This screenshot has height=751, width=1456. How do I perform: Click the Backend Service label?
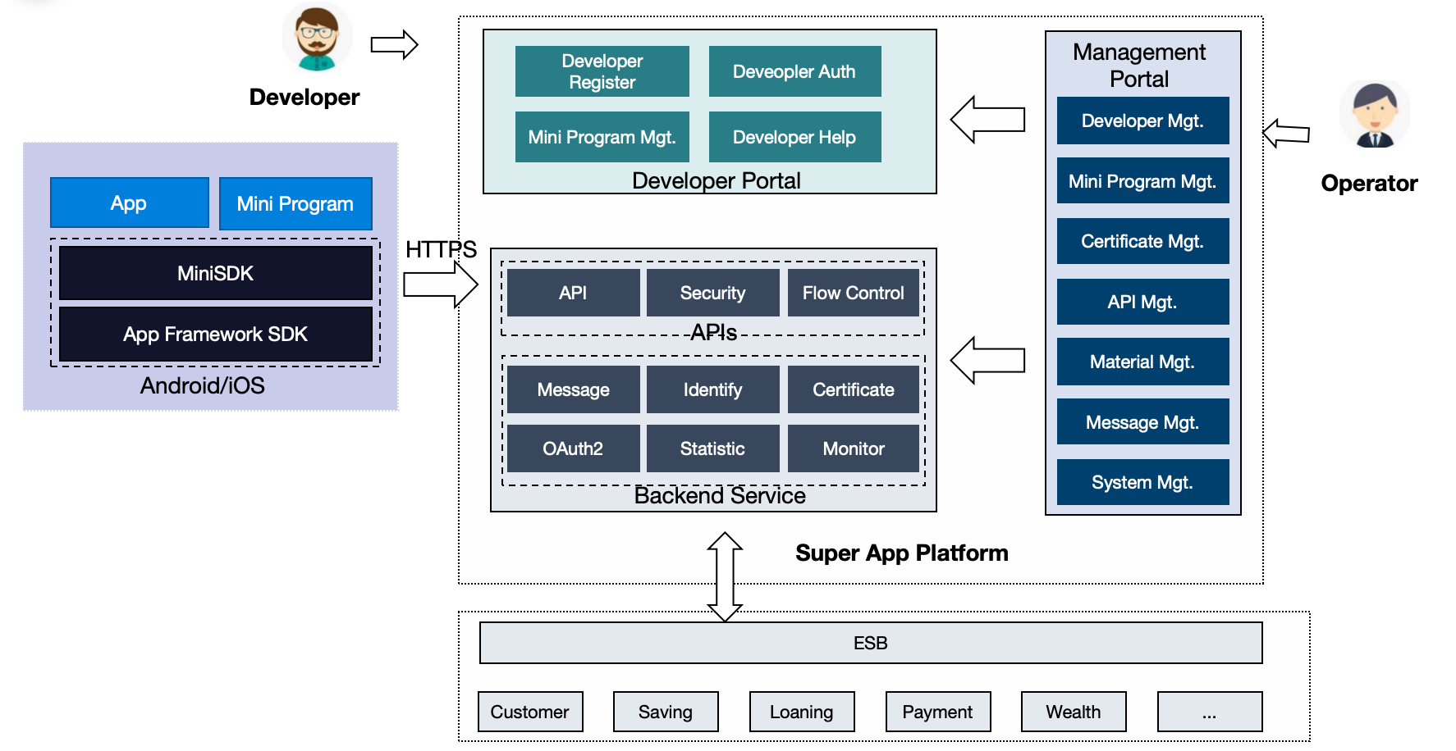pyautogui.click(x=720, y=495)
